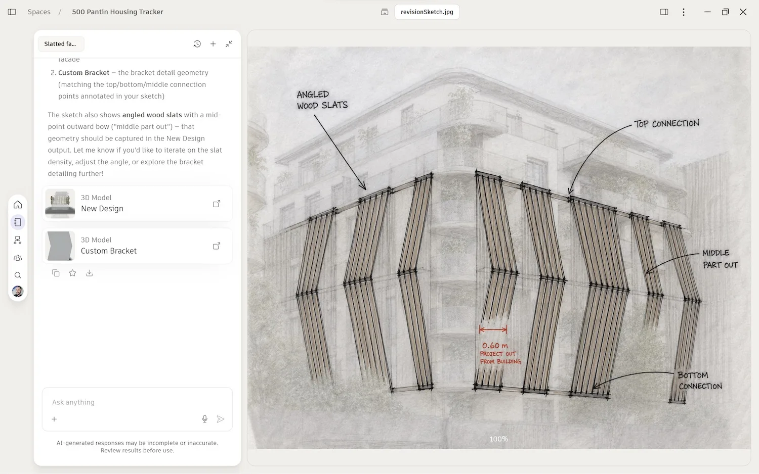Click the 100% zoom level indicator
Viewport: 759px width, 474px height.
[499, 439]
